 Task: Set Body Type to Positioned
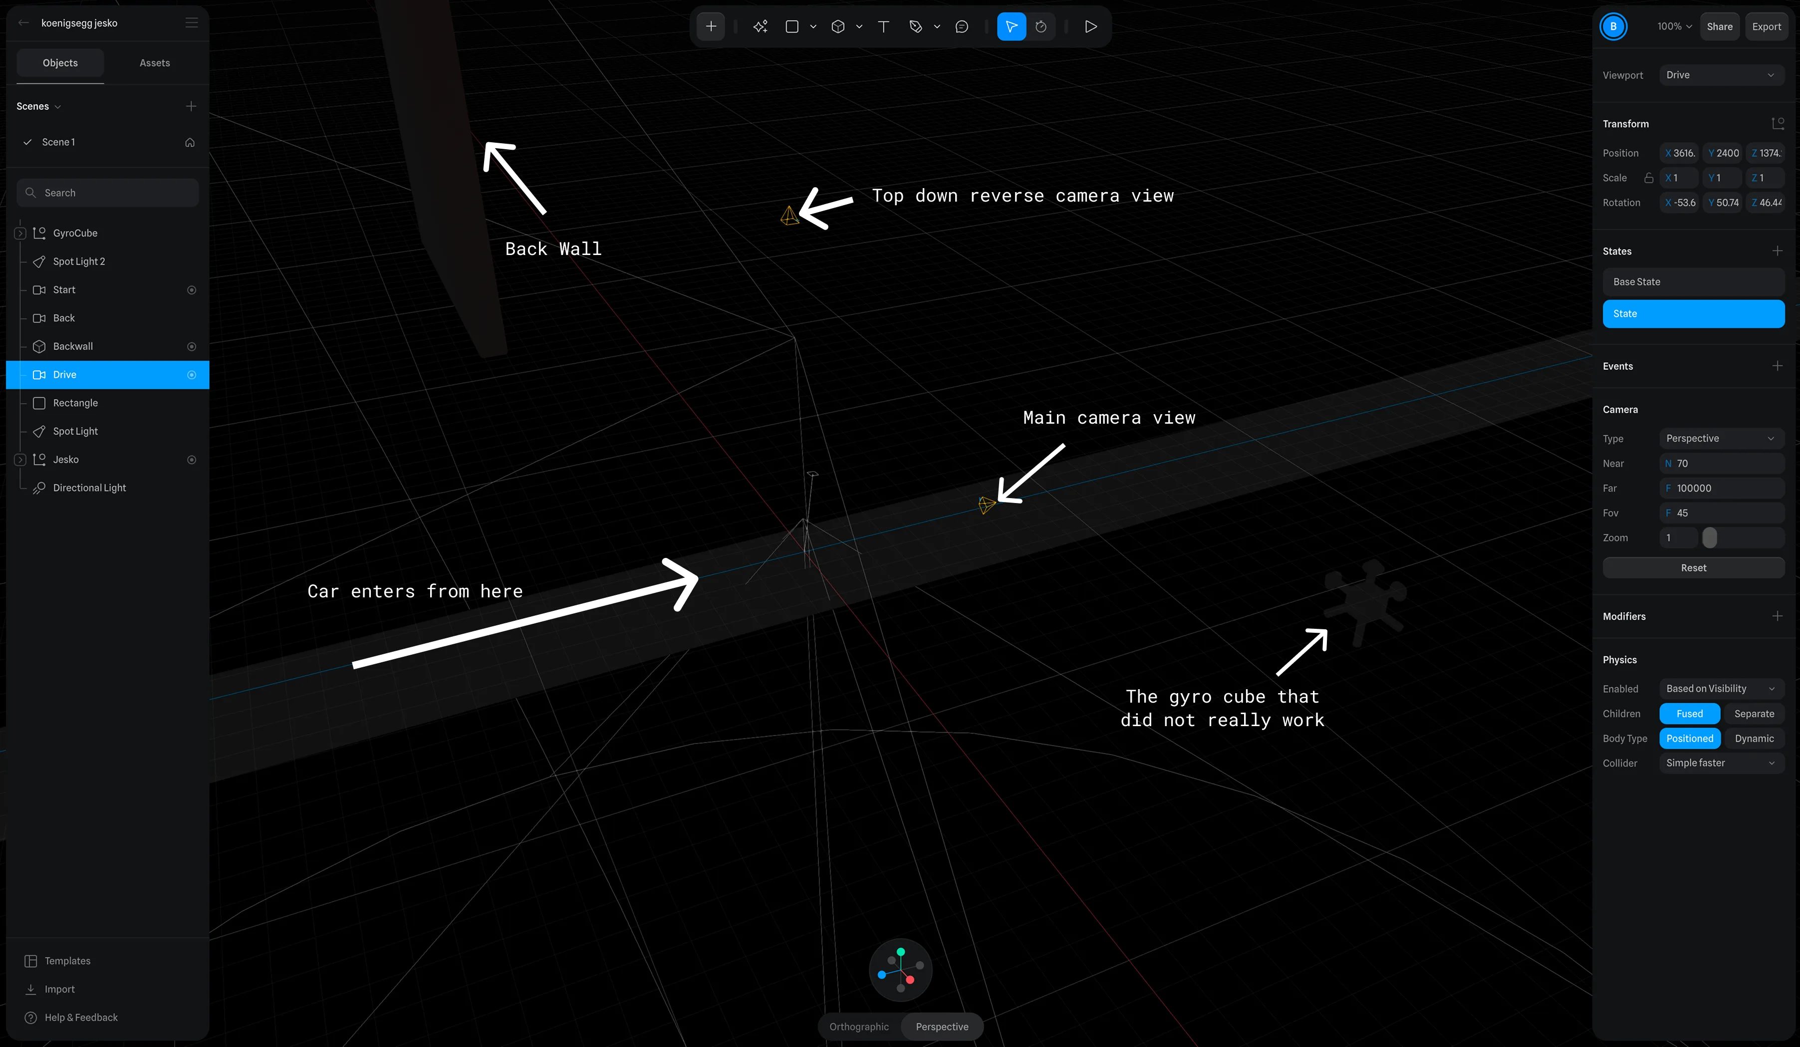(1689, 739)
